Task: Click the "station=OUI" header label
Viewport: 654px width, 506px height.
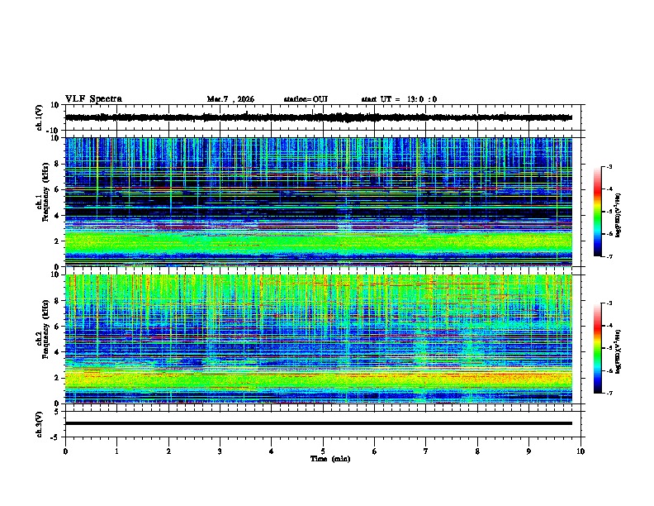Action: click(x=306, y=99)
